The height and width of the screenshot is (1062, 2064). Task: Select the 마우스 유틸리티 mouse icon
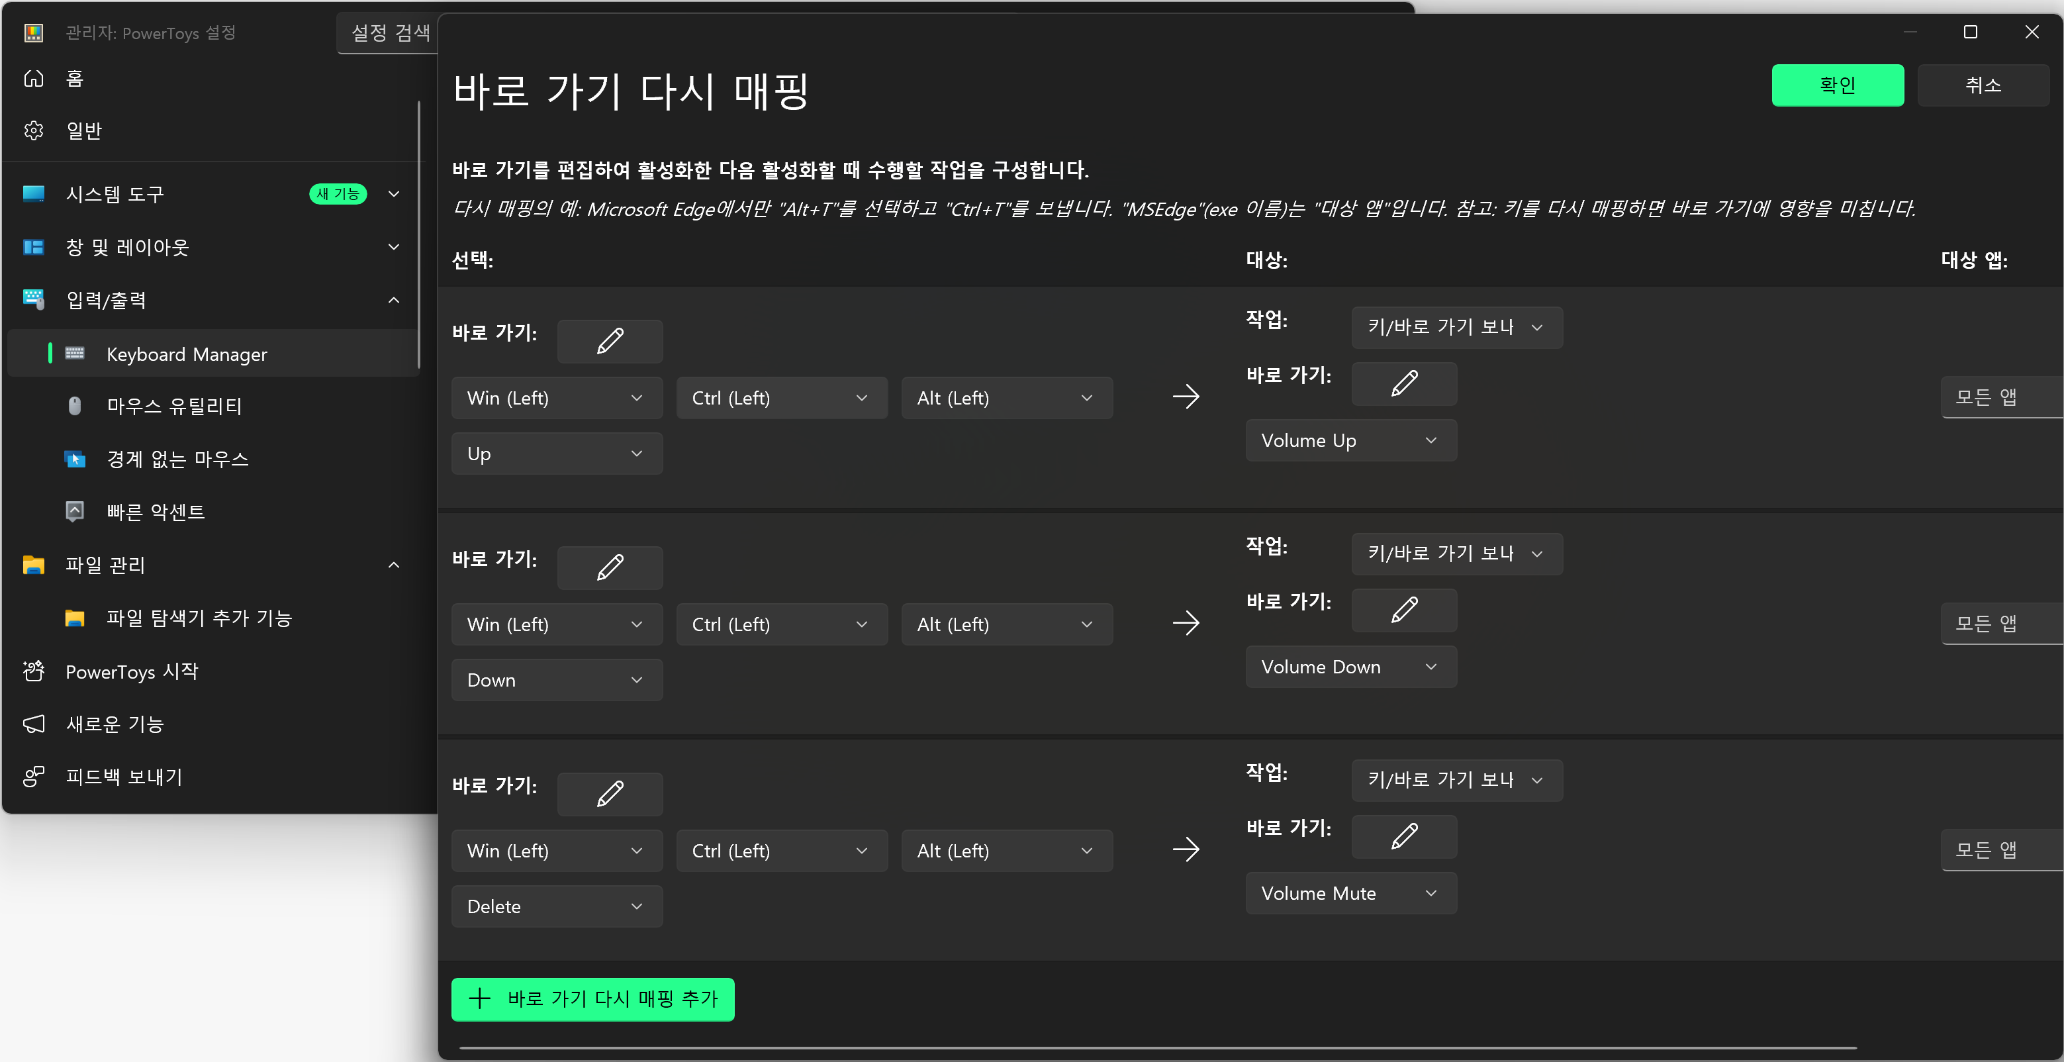(x=75, y=406)
